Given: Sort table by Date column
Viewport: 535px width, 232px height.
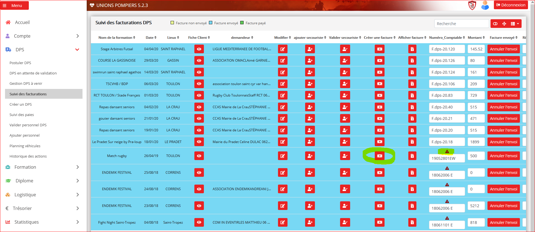Looking at the screenshot, I should 151,38.
